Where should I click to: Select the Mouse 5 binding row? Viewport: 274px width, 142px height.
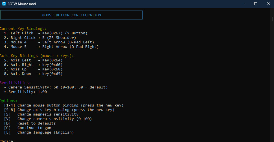click(x=51, y=47)
